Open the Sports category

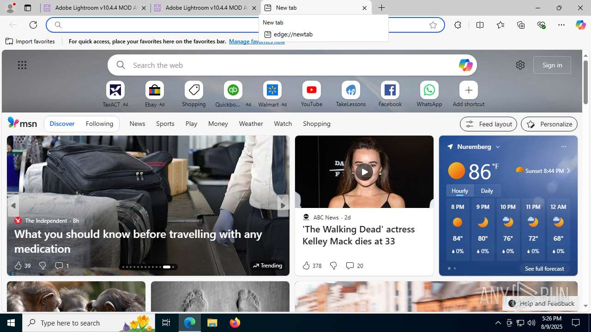point(165,124)
